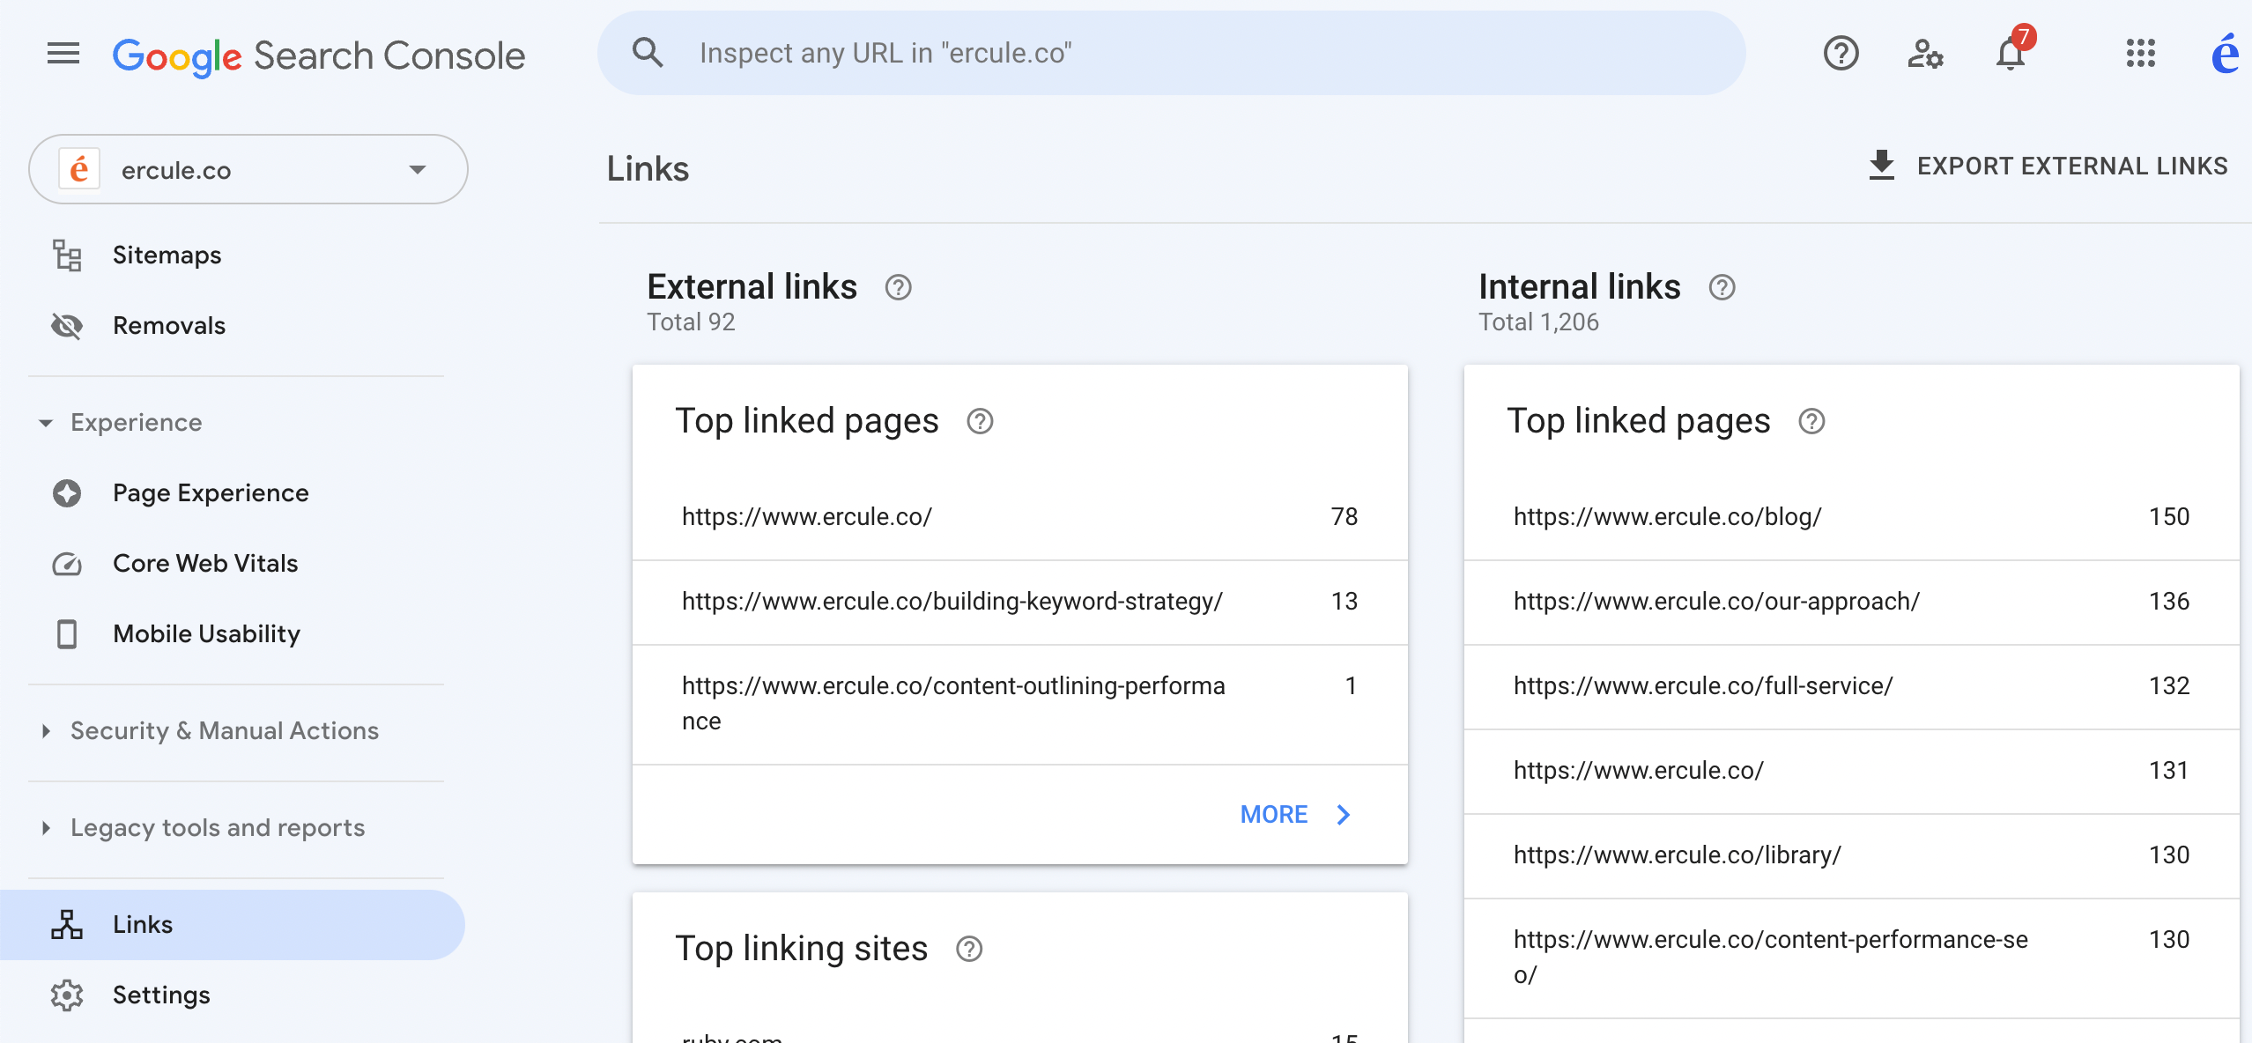Show help for internal Top linked pages
The image size is (2252, 1043).
[x=1811, y=422]
